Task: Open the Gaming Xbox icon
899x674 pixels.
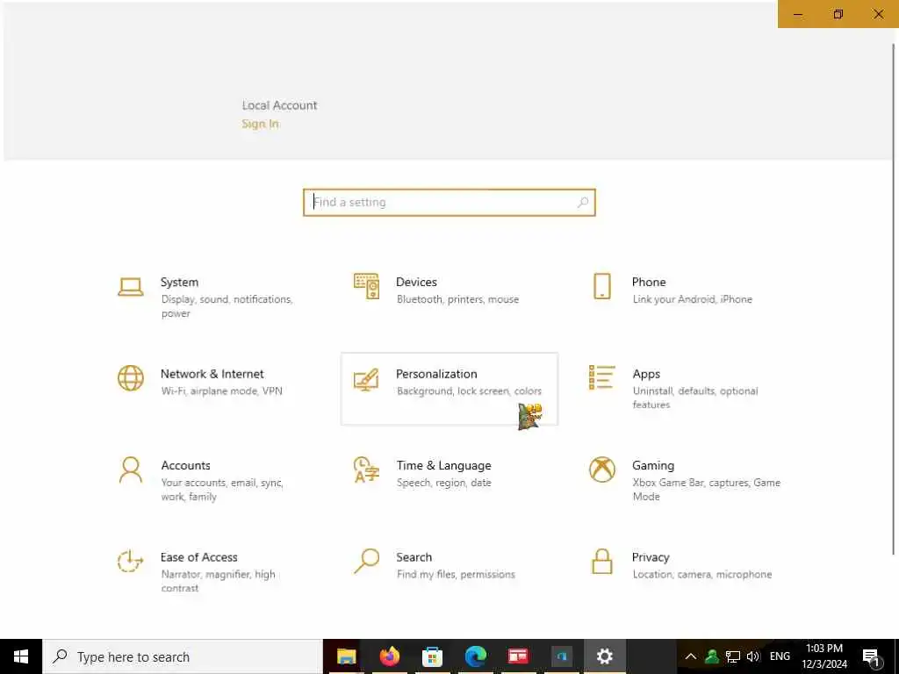Action: click(x=602, y=470)
